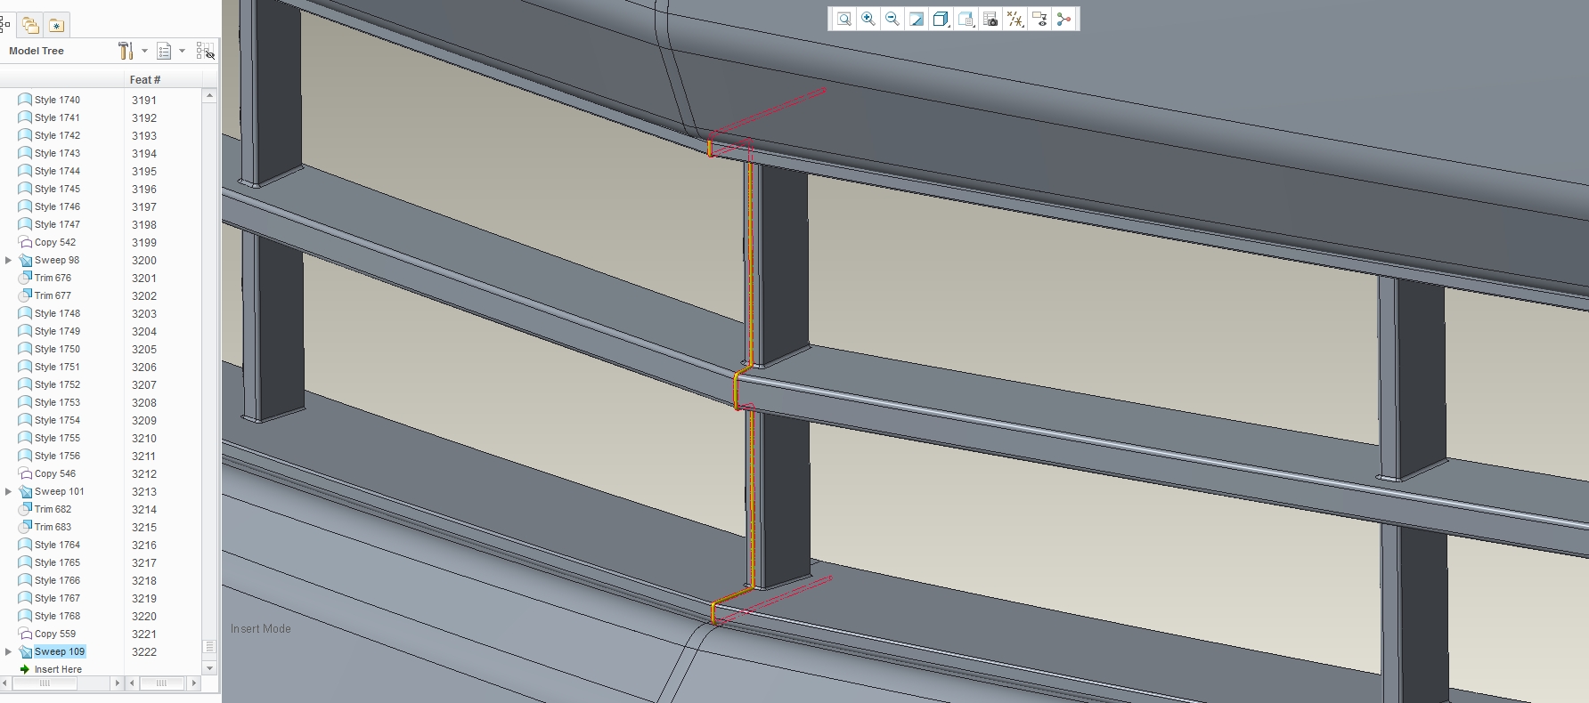Expand the Sweep 98 feature
The image size is (1589, 703).
[x=9, y=260]
